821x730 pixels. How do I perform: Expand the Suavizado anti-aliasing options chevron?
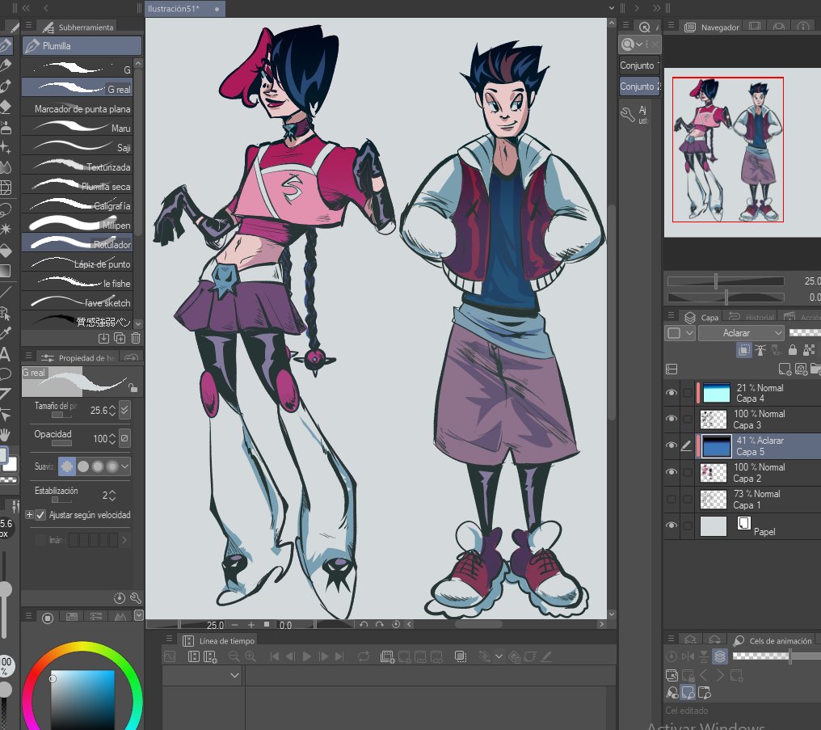tap(124, 466)
